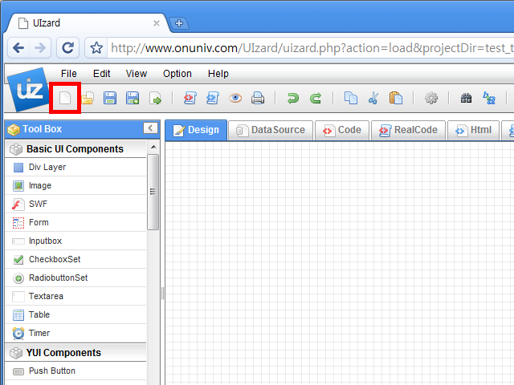
Task: Click the green Undo arrow
Action: coord(293,99)
